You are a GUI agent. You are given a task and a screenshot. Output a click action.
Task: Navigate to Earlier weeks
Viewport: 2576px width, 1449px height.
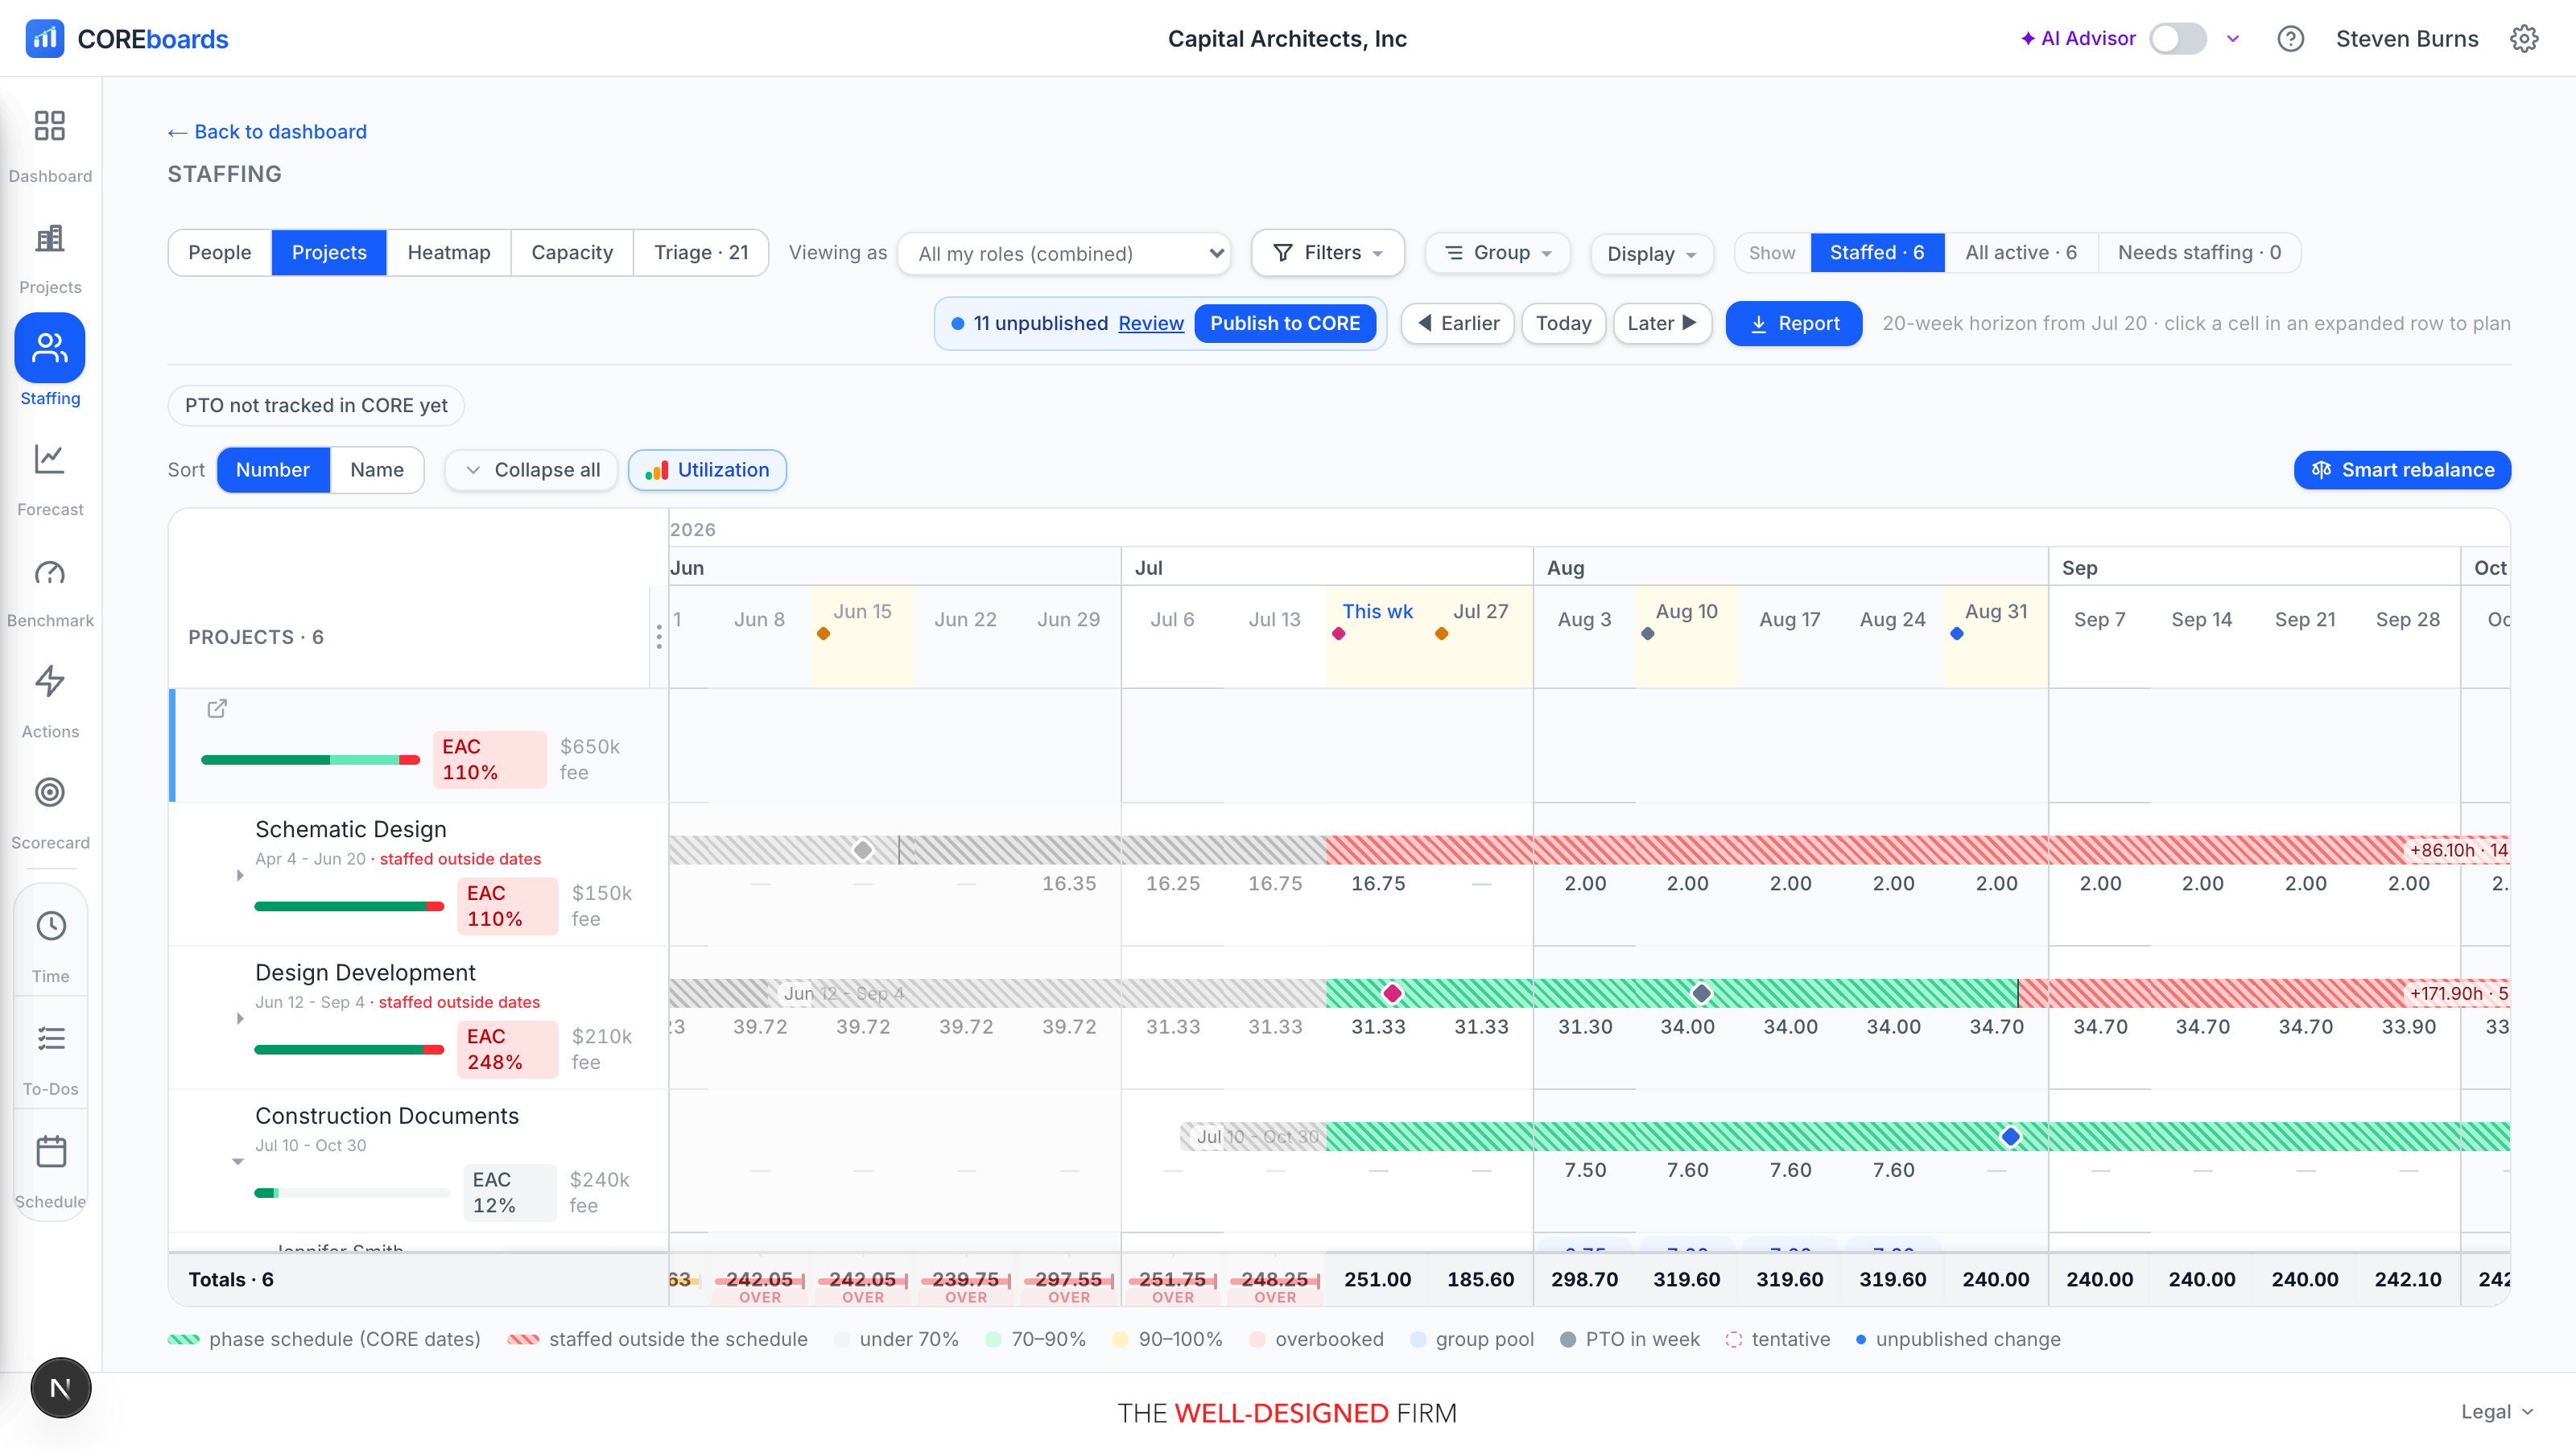[1458, 324]
